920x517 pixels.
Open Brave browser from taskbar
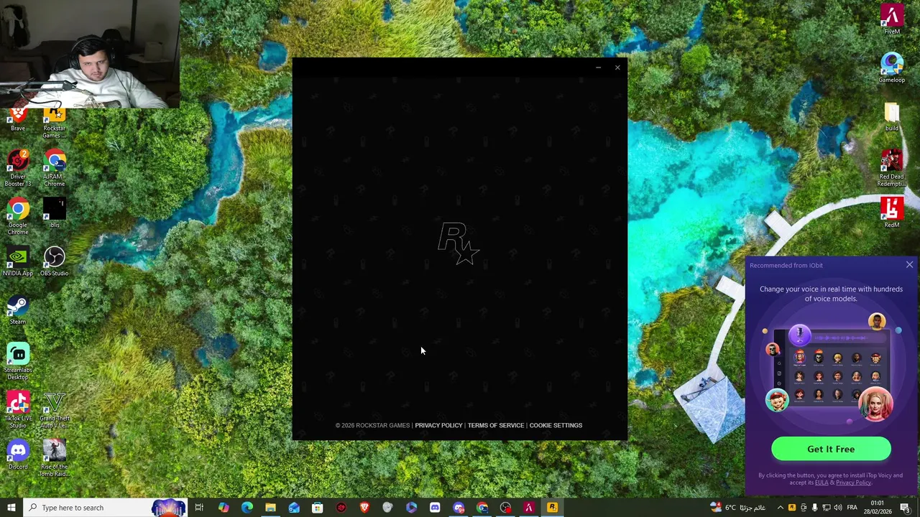click(364, 508)
